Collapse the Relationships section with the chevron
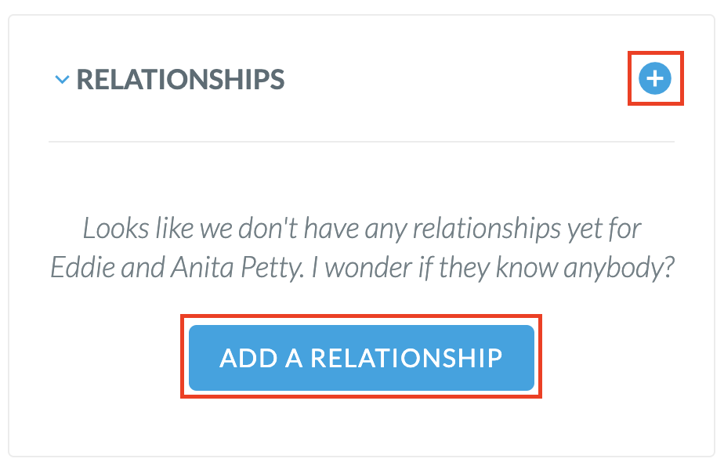 [x=62, y=80]
